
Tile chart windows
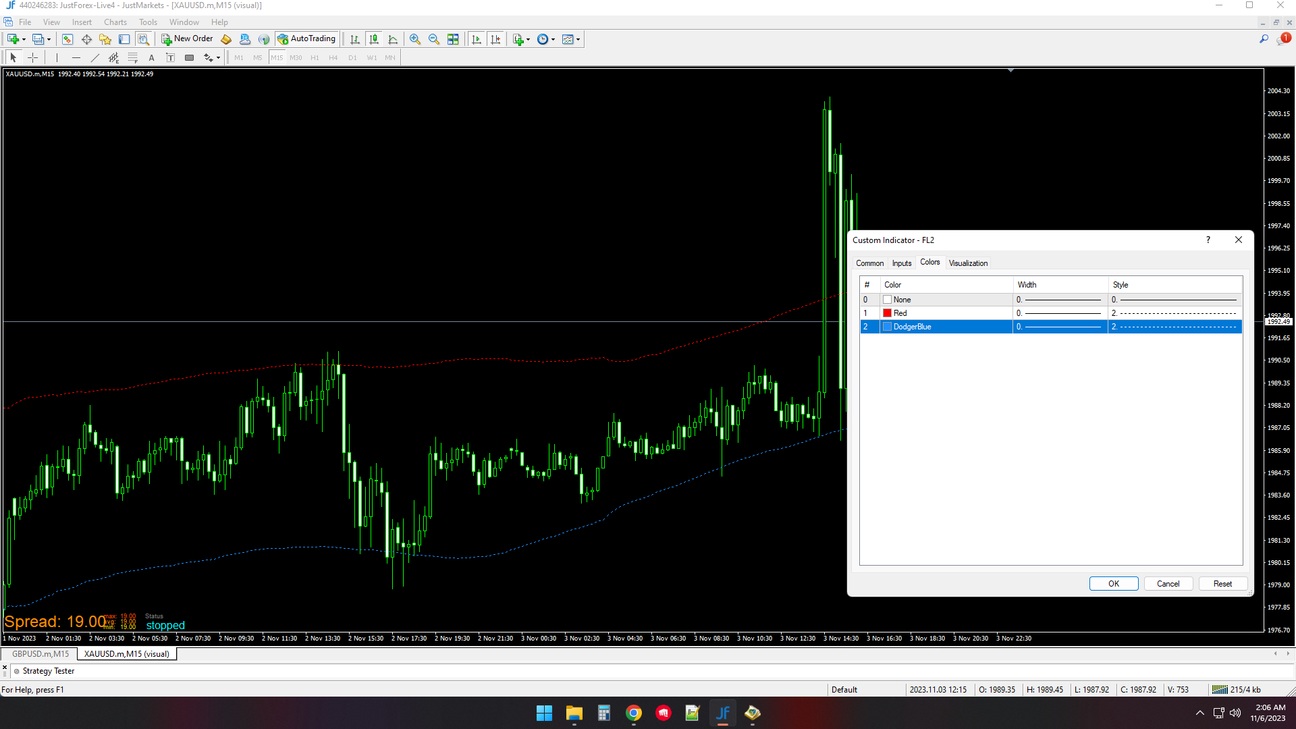(x=453, y=39)
